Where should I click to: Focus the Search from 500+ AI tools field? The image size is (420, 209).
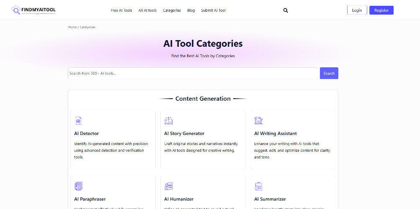[193, 73]
